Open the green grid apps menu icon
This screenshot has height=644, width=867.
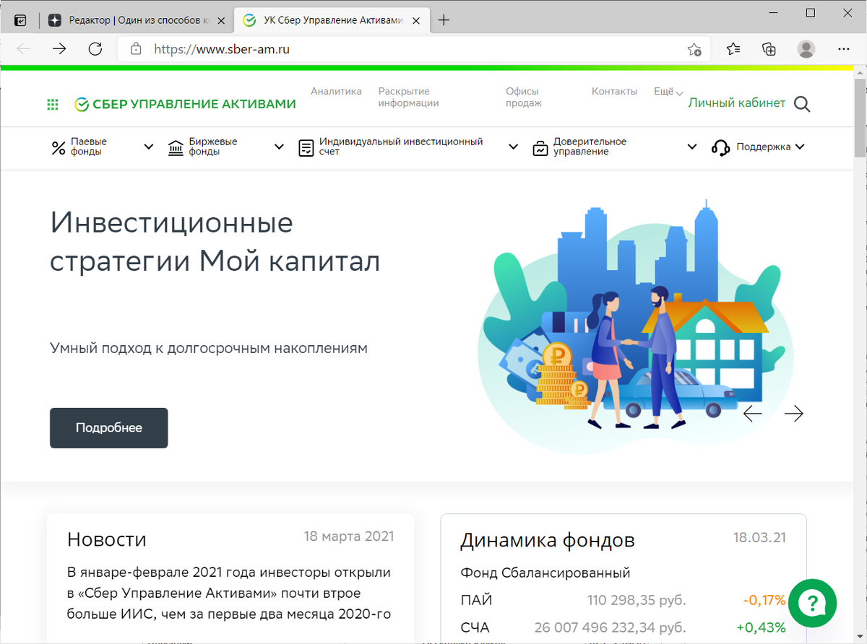pyautogui.click(x=53, y=105)
